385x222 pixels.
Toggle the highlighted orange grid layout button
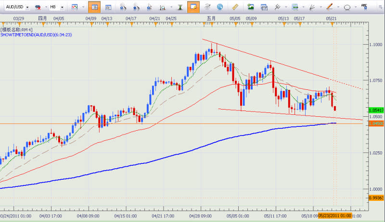[x=94, y=7]
